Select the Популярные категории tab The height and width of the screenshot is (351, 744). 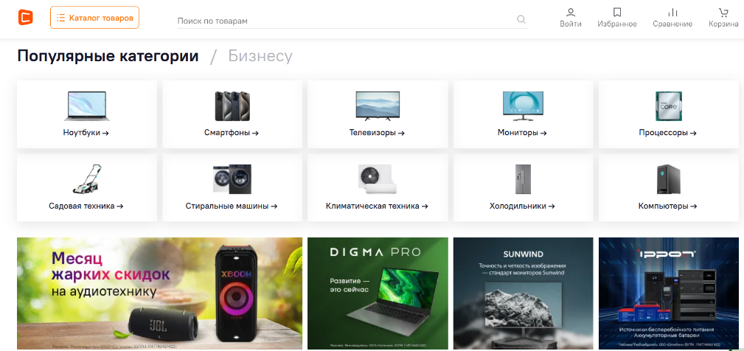tap(108, 56)
